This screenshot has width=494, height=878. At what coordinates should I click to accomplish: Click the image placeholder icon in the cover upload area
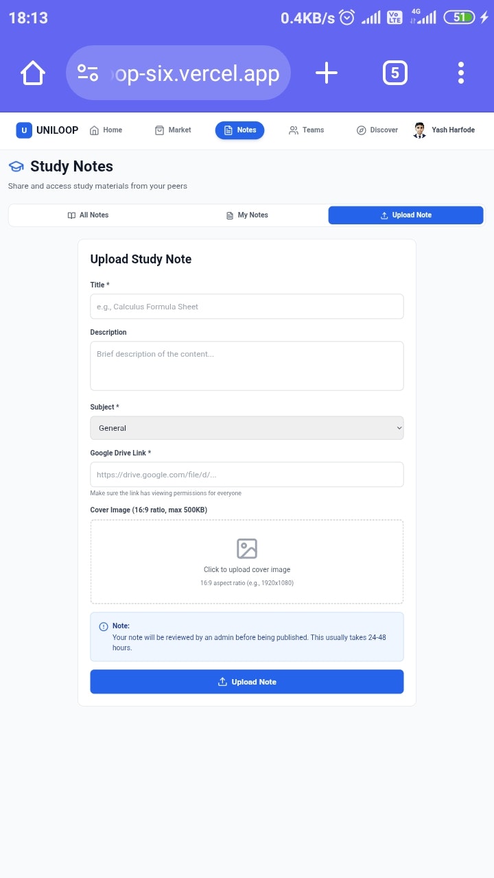pos(246,548)
